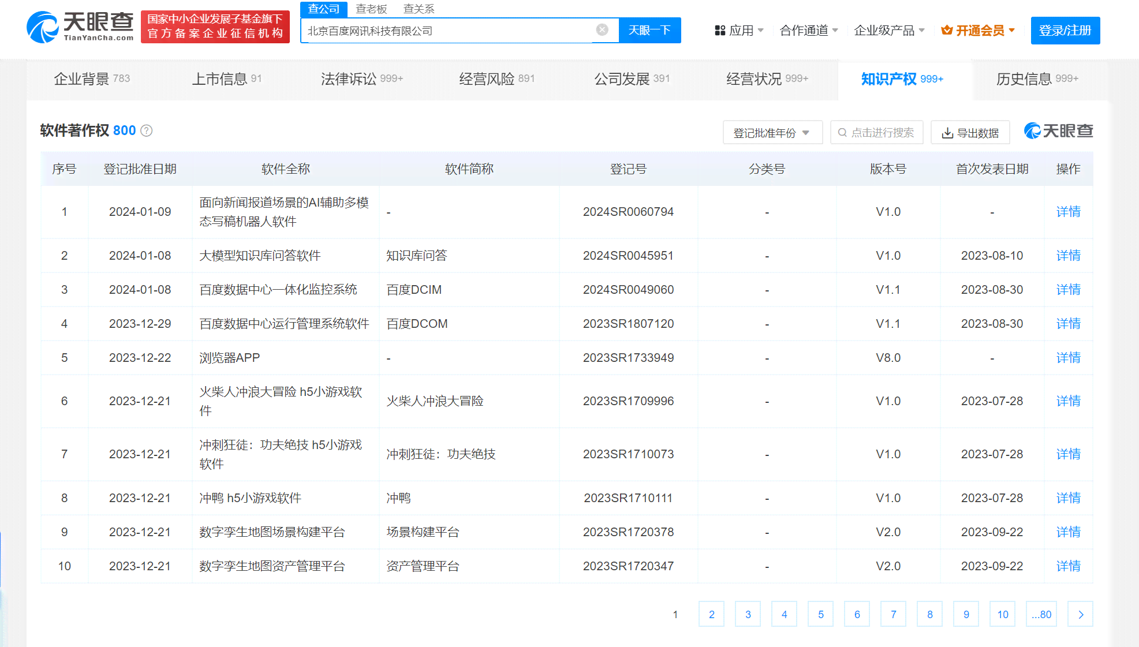
Task: Click the 点击进行搜索 input field
Action: click(877, 132)
